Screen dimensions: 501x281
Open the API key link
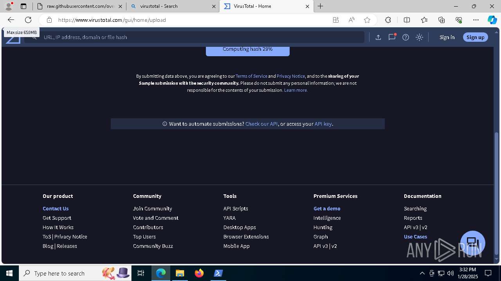click(x=323, y=124)
